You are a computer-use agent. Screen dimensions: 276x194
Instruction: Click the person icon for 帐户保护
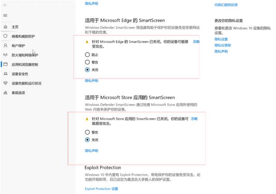[5, 46]
